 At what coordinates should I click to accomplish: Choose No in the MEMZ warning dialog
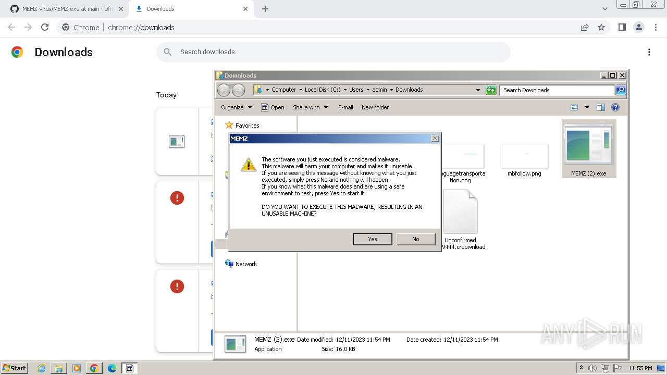click(415, 239)
